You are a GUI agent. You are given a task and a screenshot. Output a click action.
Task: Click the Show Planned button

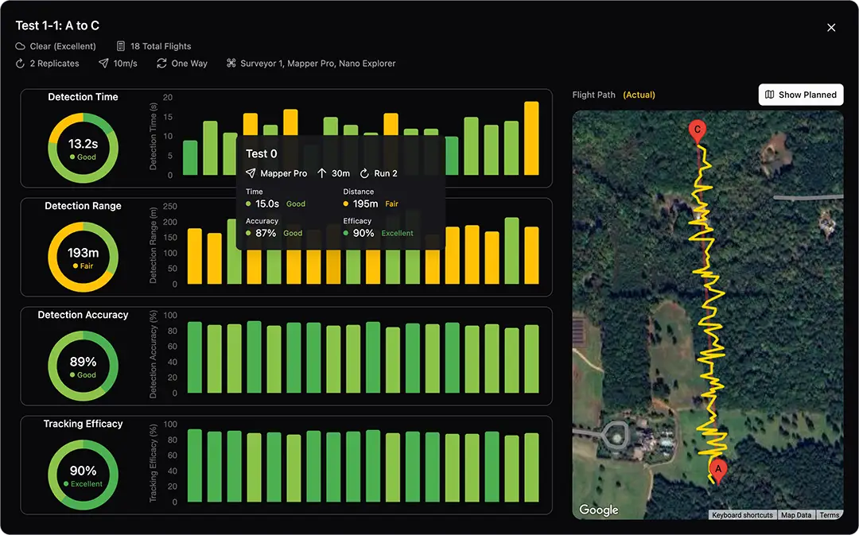point(800,95)
